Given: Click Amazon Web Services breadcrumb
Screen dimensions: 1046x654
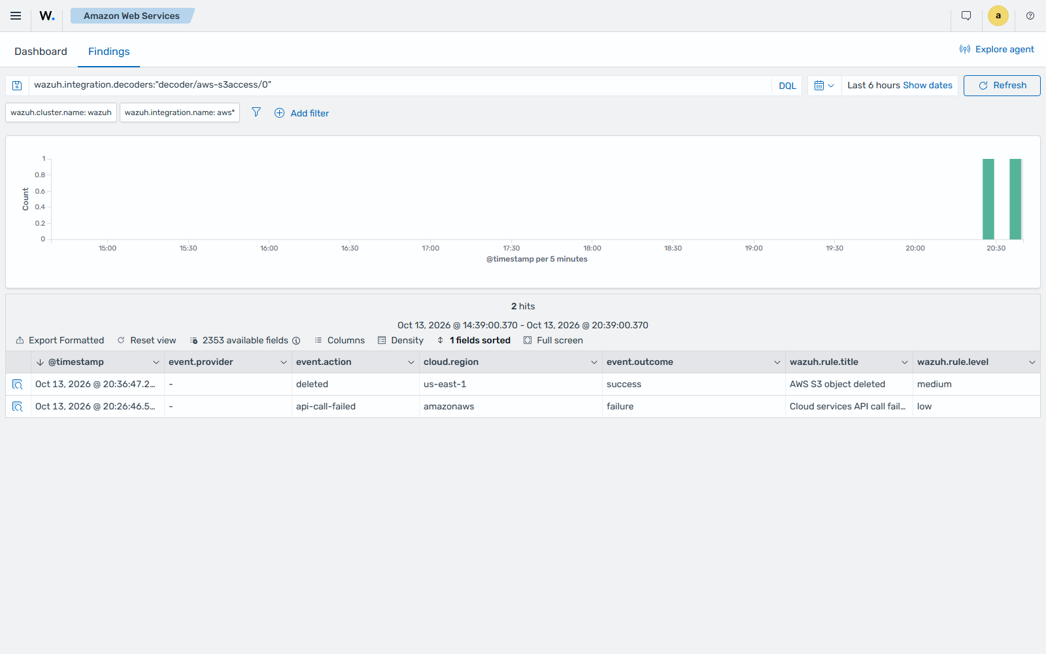Looking at the screenshot, I should click(131, 16).
